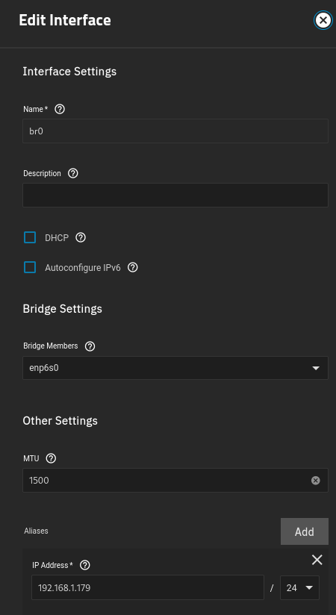
Task: Edit the IP Address 192.168.1.179 field
Action: point(148,587)
